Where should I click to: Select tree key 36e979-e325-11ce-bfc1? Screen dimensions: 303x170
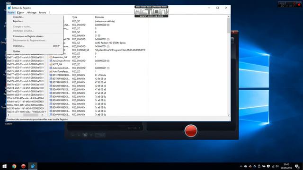coord(25,81)
